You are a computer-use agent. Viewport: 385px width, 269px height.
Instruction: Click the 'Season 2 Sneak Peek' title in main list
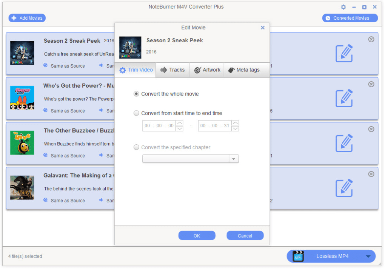click(72, 41)
